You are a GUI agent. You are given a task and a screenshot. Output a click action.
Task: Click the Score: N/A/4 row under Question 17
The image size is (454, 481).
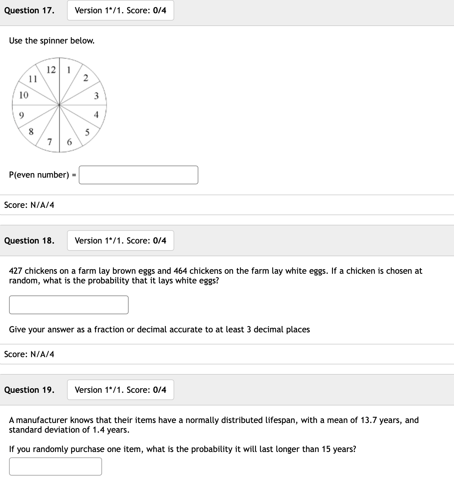[29, 204]
